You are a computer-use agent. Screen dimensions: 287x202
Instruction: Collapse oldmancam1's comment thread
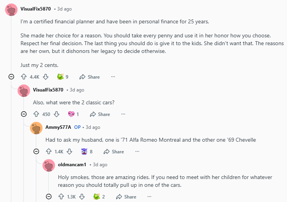click(49, 197)
